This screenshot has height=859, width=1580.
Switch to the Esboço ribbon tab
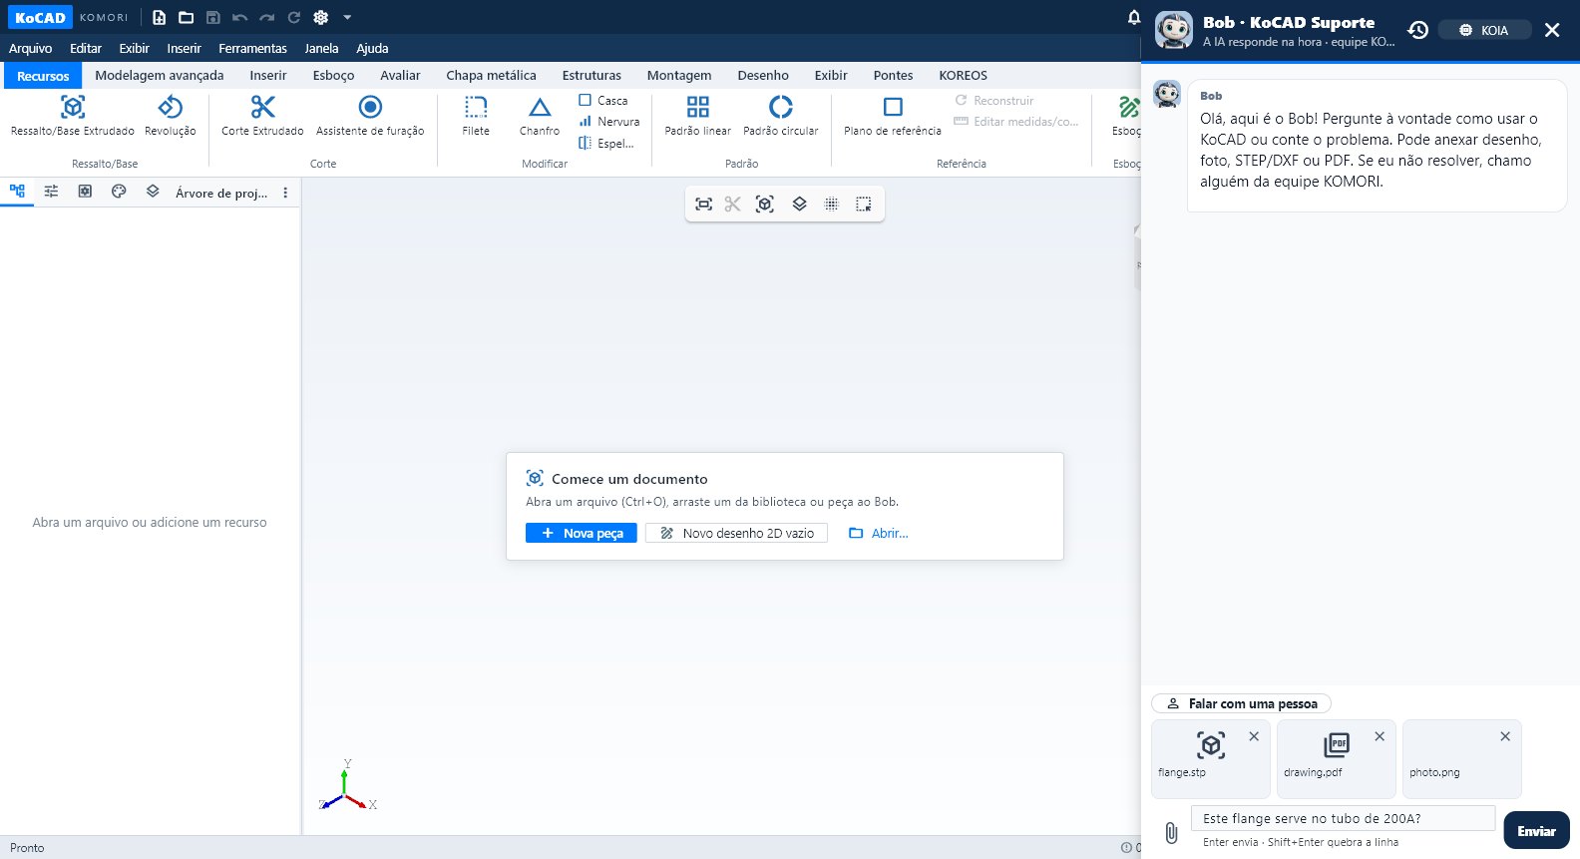[333, 75]
